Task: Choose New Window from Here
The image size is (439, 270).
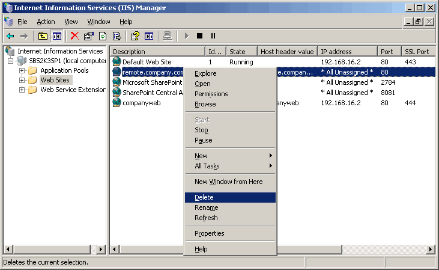Action: (x=230, y=182)
